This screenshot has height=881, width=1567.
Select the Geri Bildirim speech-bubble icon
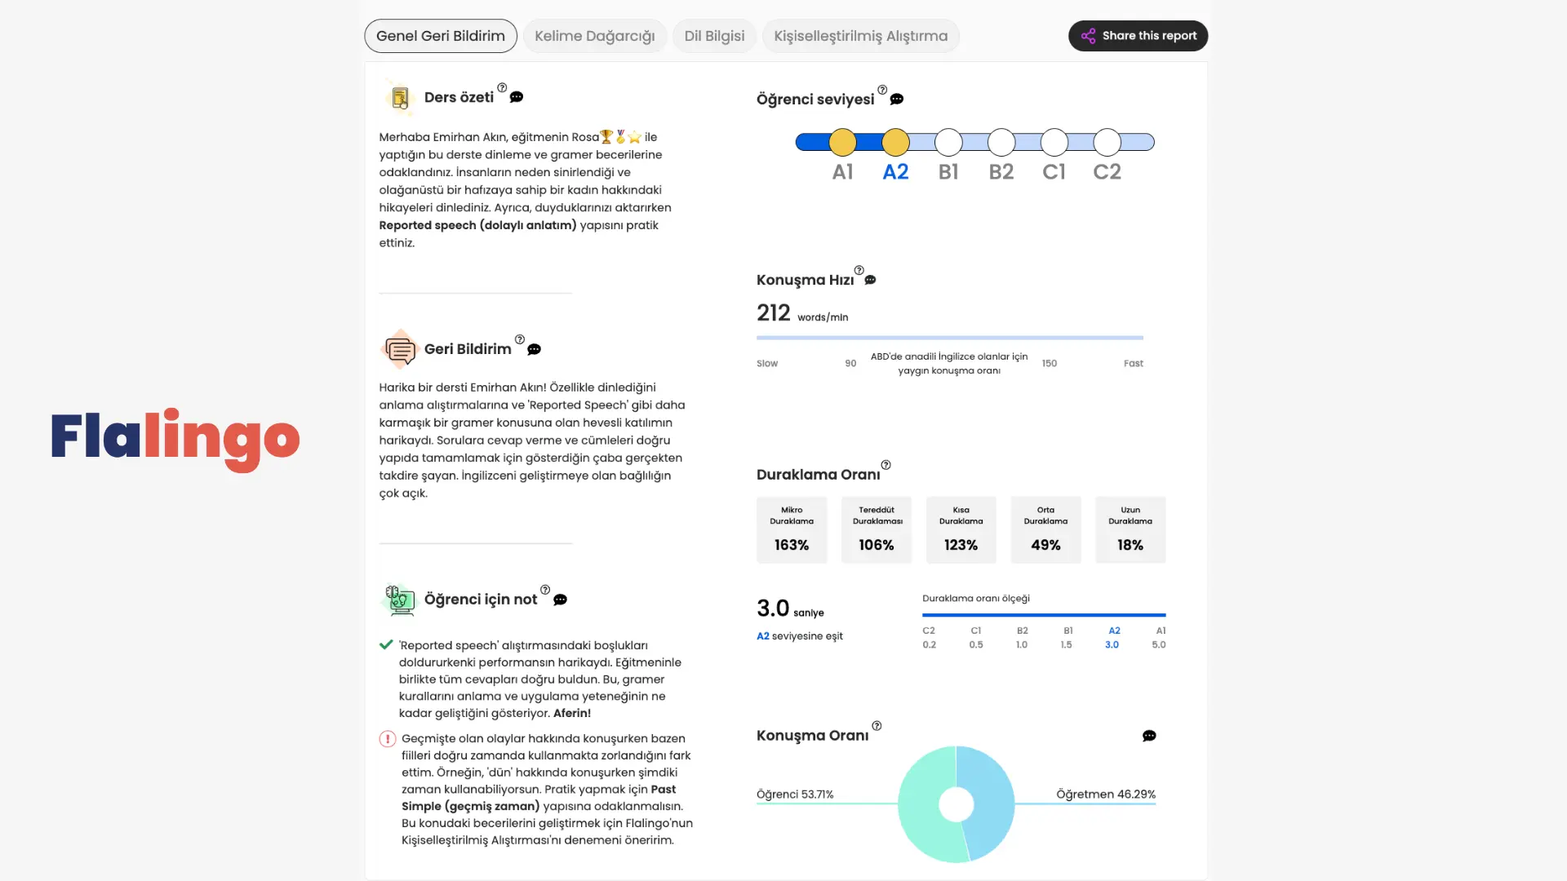pyautogui.click(x=400, y=349)
